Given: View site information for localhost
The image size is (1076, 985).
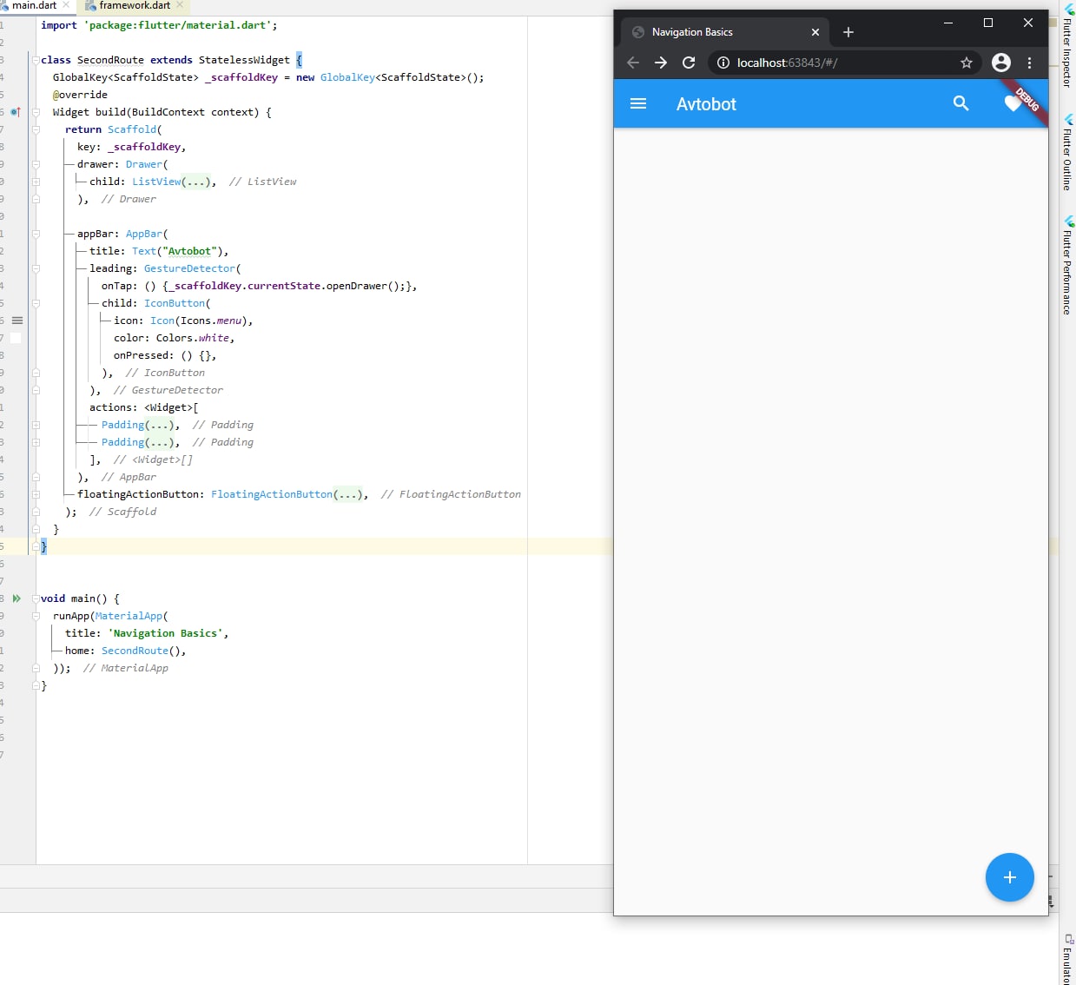Looking at the screenshot, I should pos(723,63).
